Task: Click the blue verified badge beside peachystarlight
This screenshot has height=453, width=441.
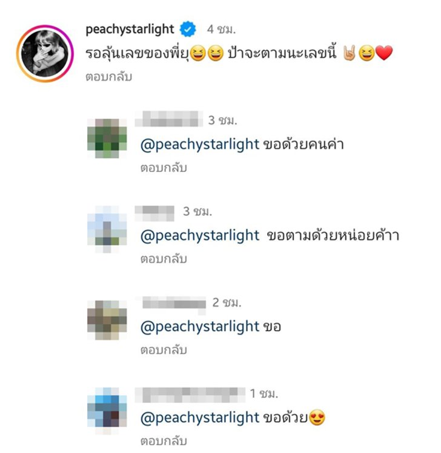Action: coord(188,29)
